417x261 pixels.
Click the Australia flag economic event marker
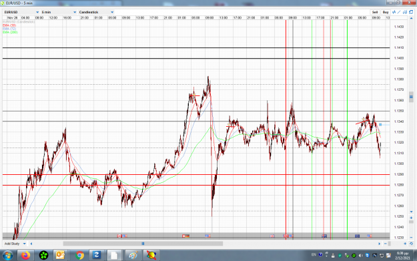coord(324,236)
